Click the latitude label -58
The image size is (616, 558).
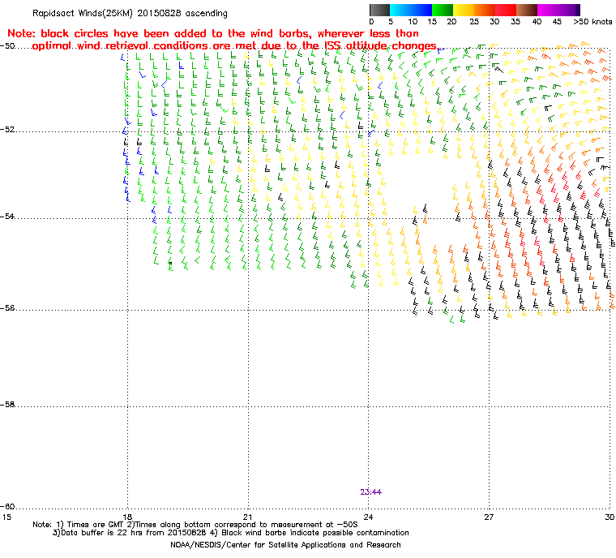click(x=7, y=404)
